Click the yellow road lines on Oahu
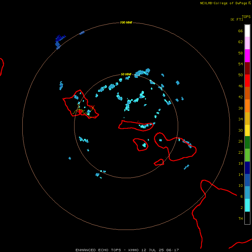Viewport: 252px width, 252px height. tap(83, 111)
